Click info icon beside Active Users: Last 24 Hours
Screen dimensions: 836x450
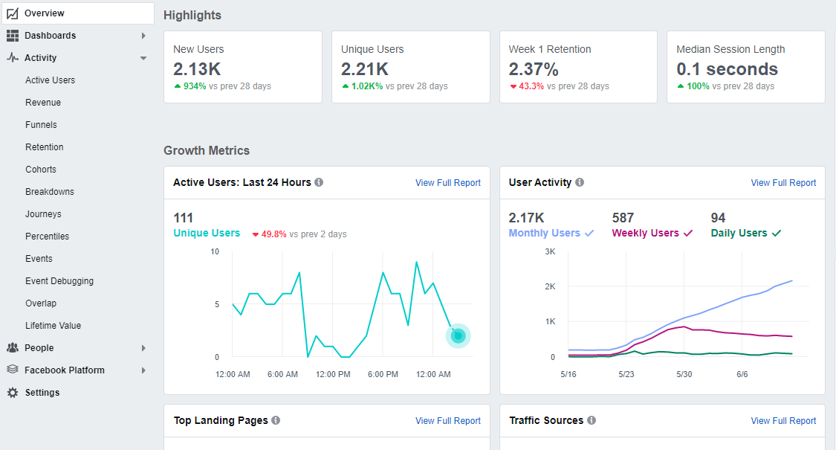click(x=319, y=182)
